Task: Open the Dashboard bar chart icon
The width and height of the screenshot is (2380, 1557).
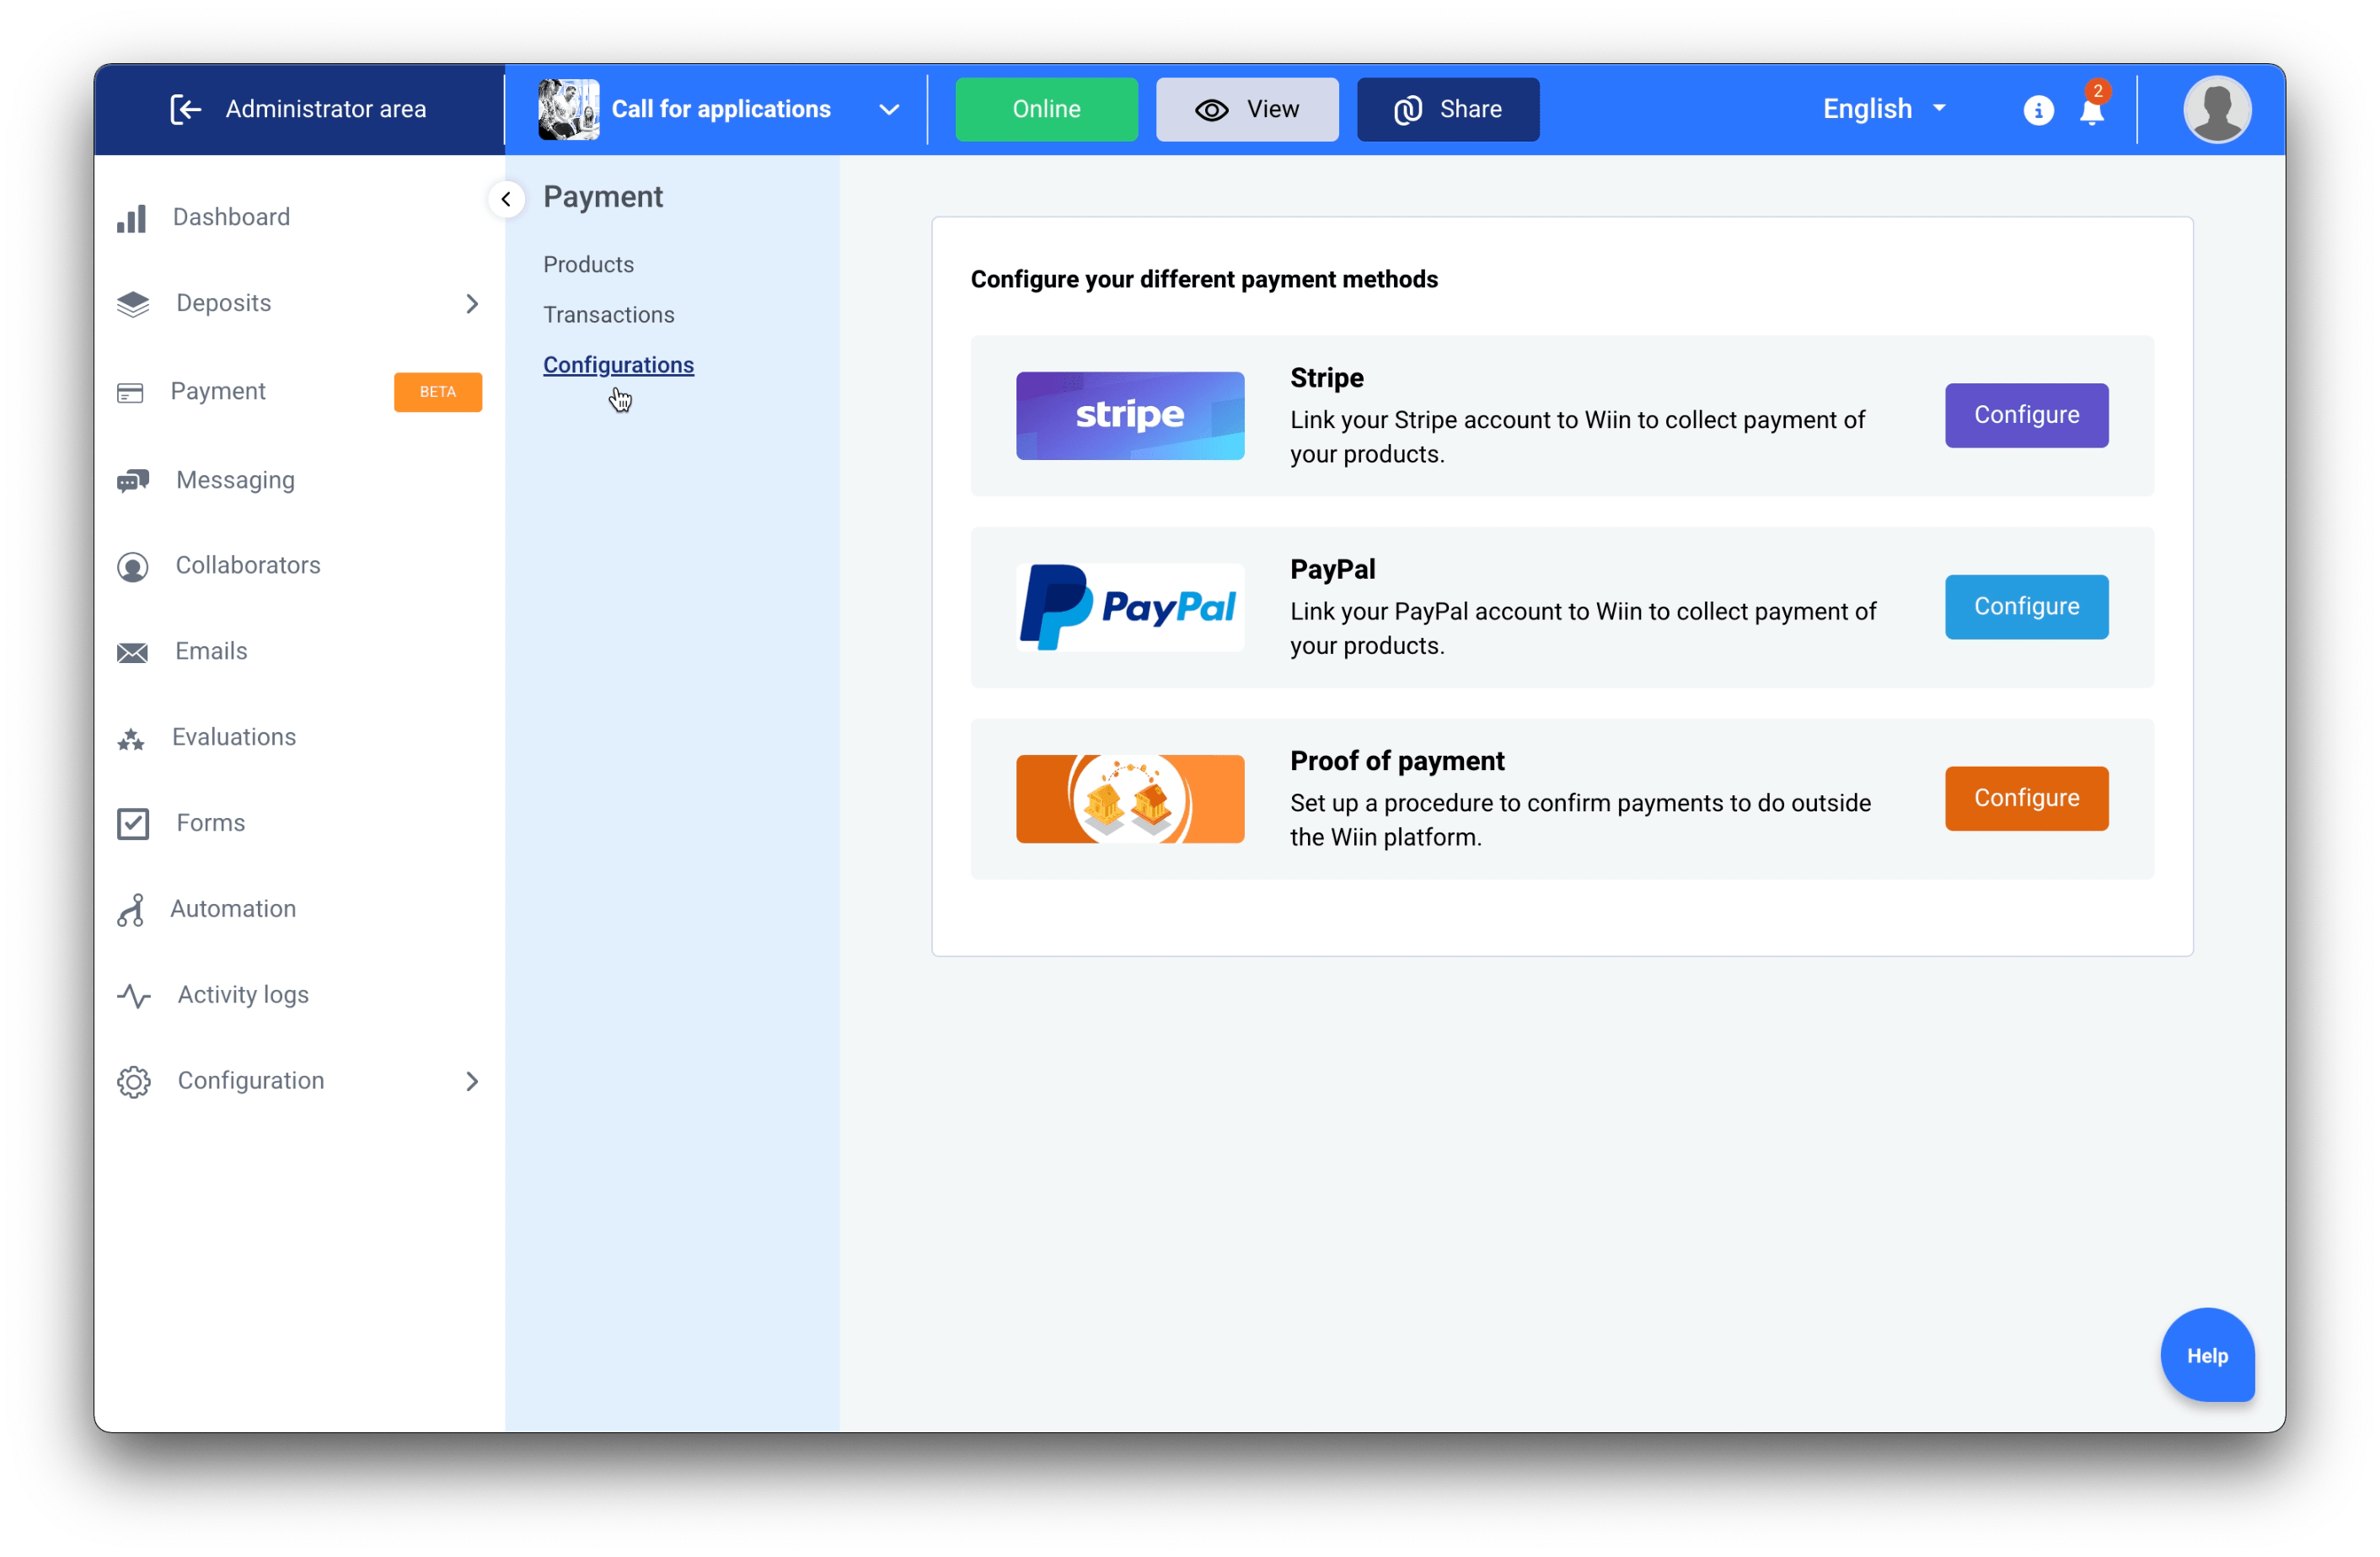Action: [132, 218]
